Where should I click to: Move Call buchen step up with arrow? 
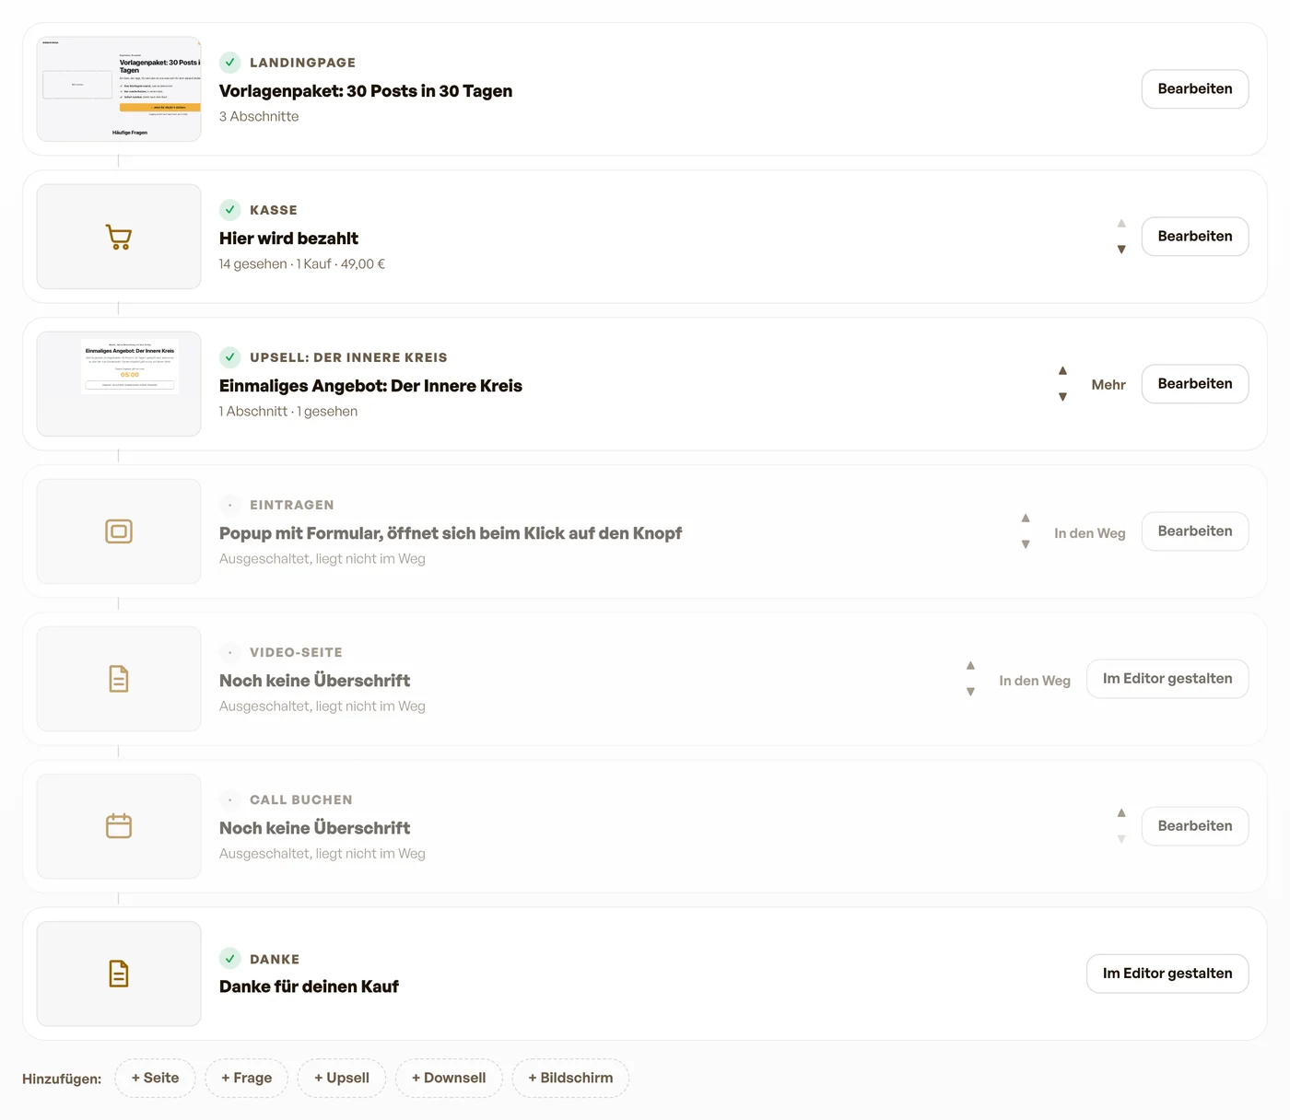[x=1121, y=812]
